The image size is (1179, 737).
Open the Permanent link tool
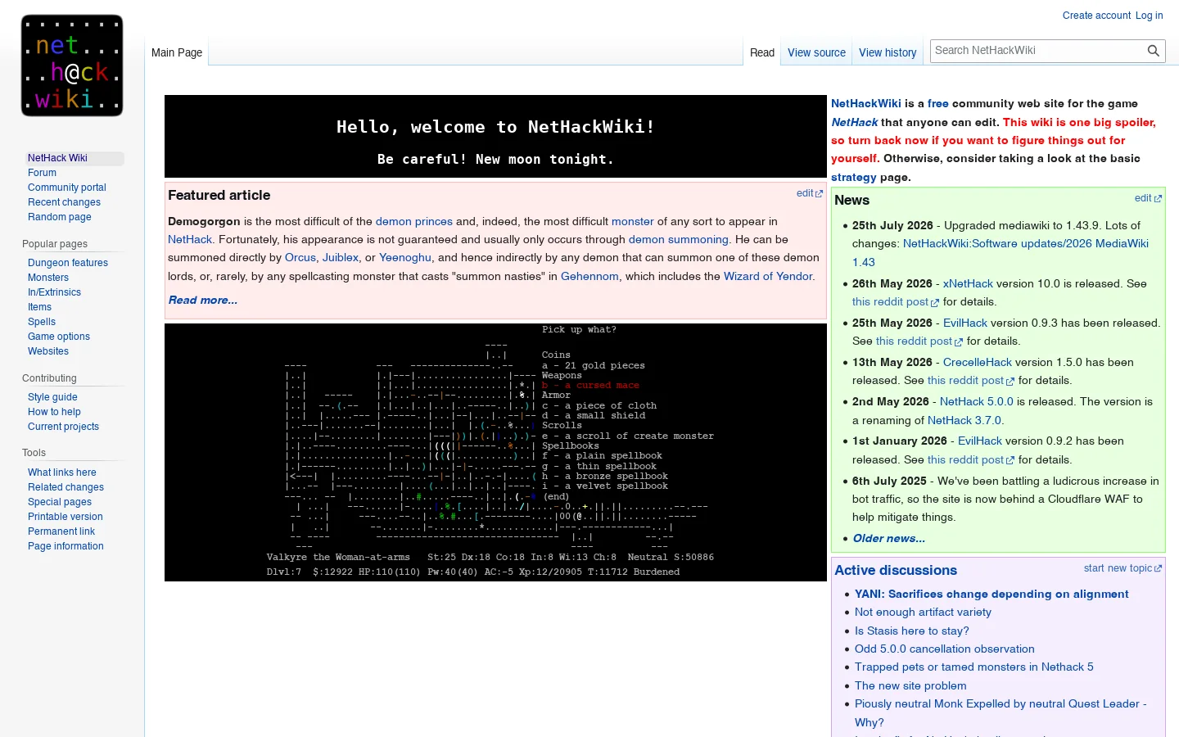(x=61, y=531)
